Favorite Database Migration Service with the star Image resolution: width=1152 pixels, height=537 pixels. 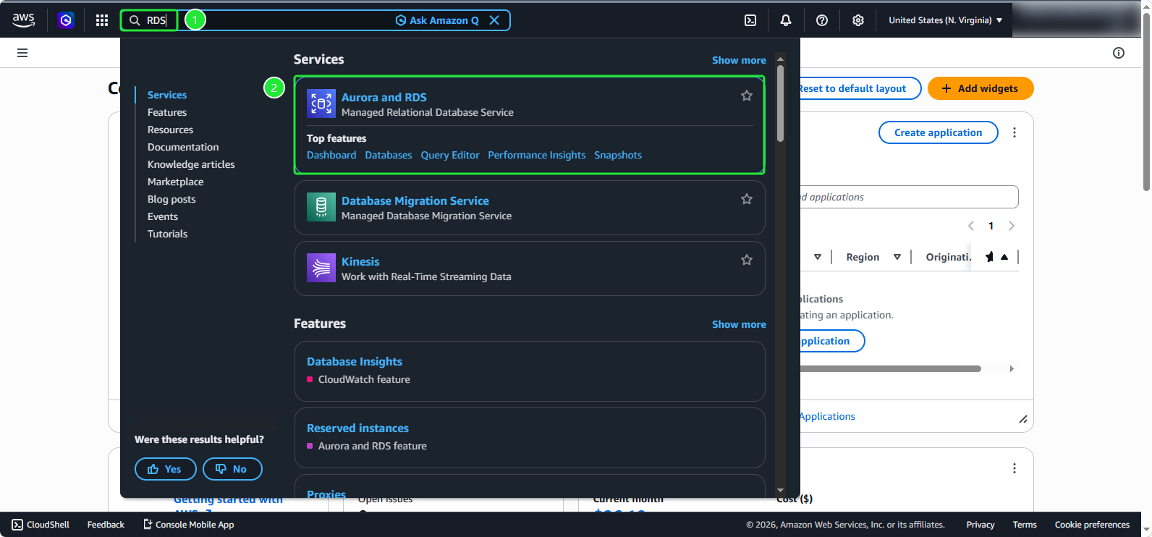tap(747, 199)
